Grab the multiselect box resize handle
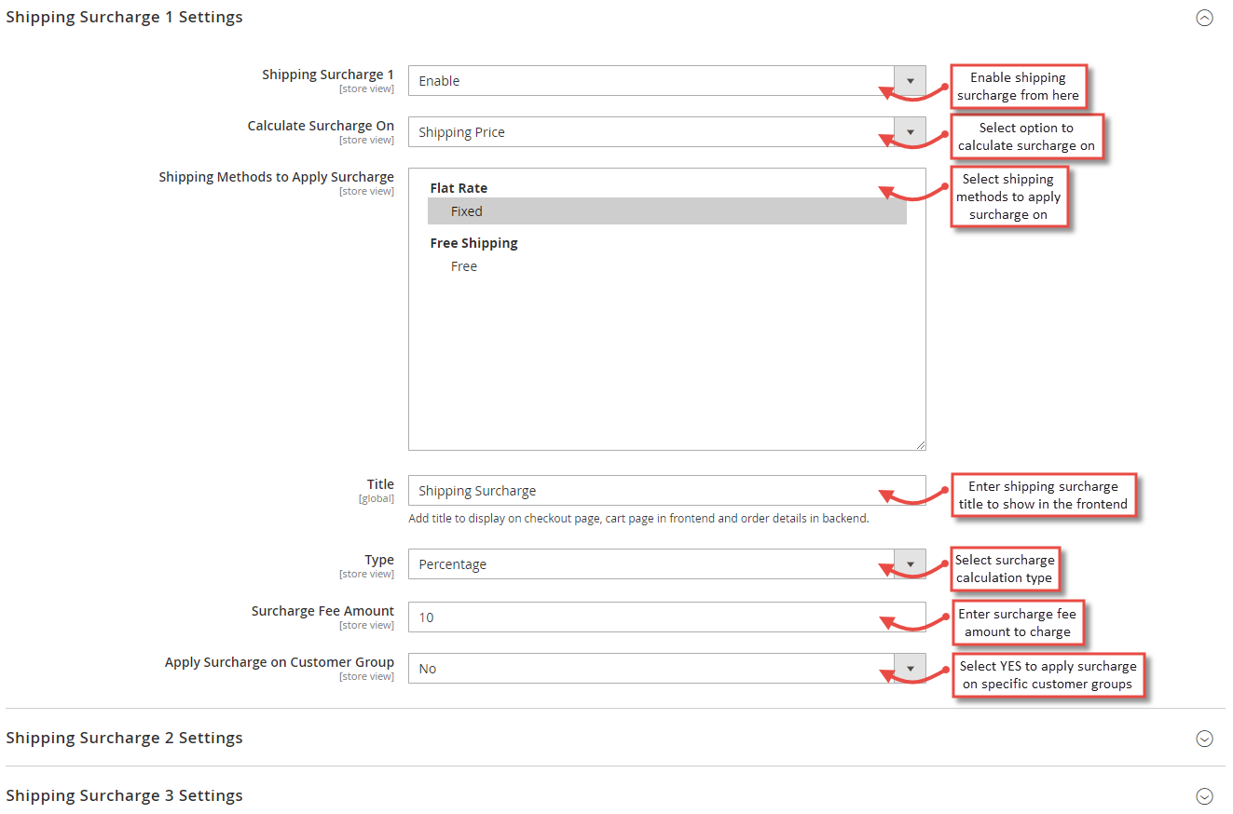Screen dimensions: 1233x814 [920, 445]
